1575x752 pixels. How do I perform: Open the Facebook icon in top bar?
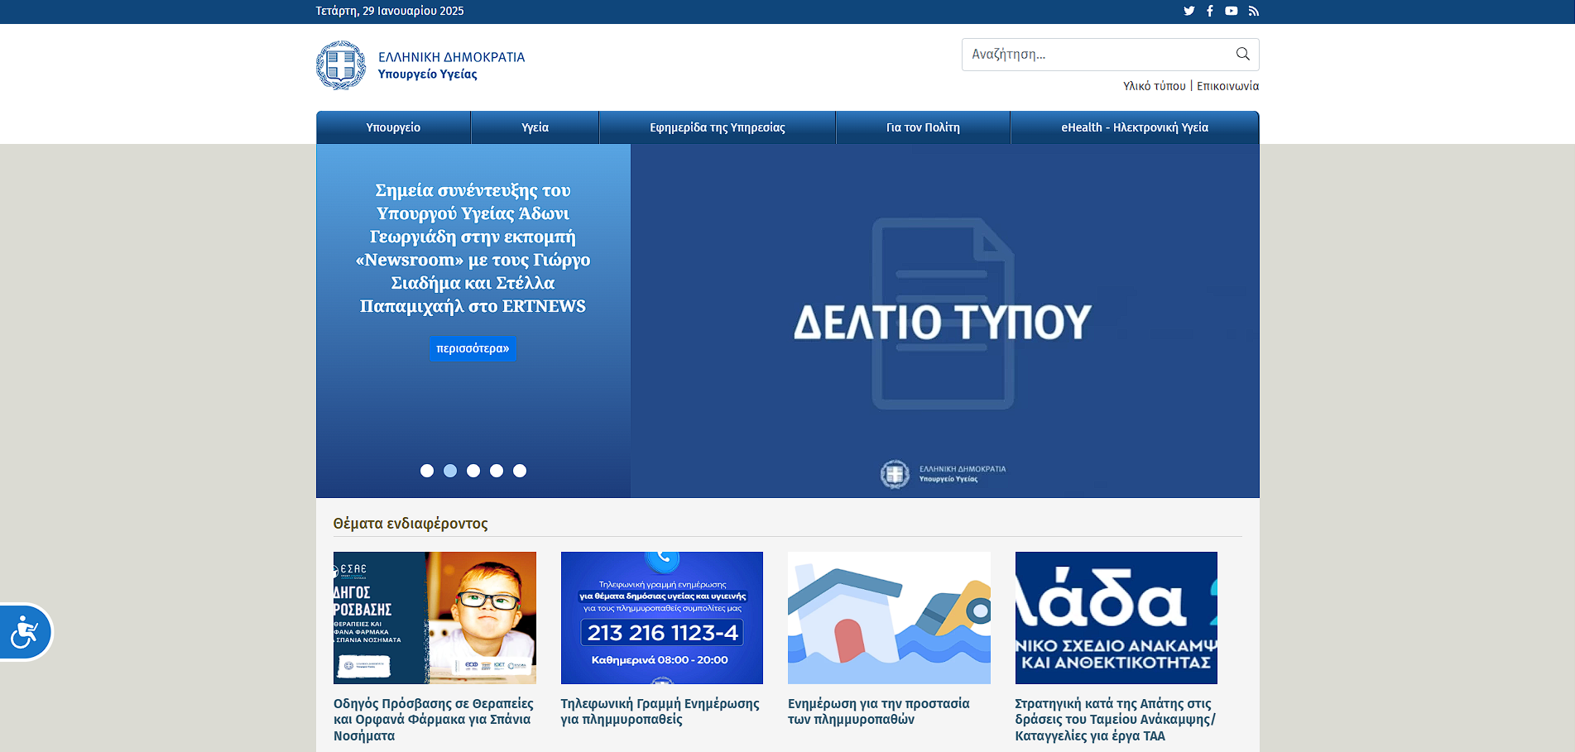pyautogui.click(x=1210, y=11)
